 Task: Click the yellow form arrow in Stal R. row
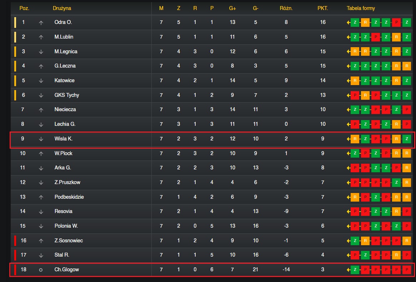pyautogui.click(x=349, y=255)
